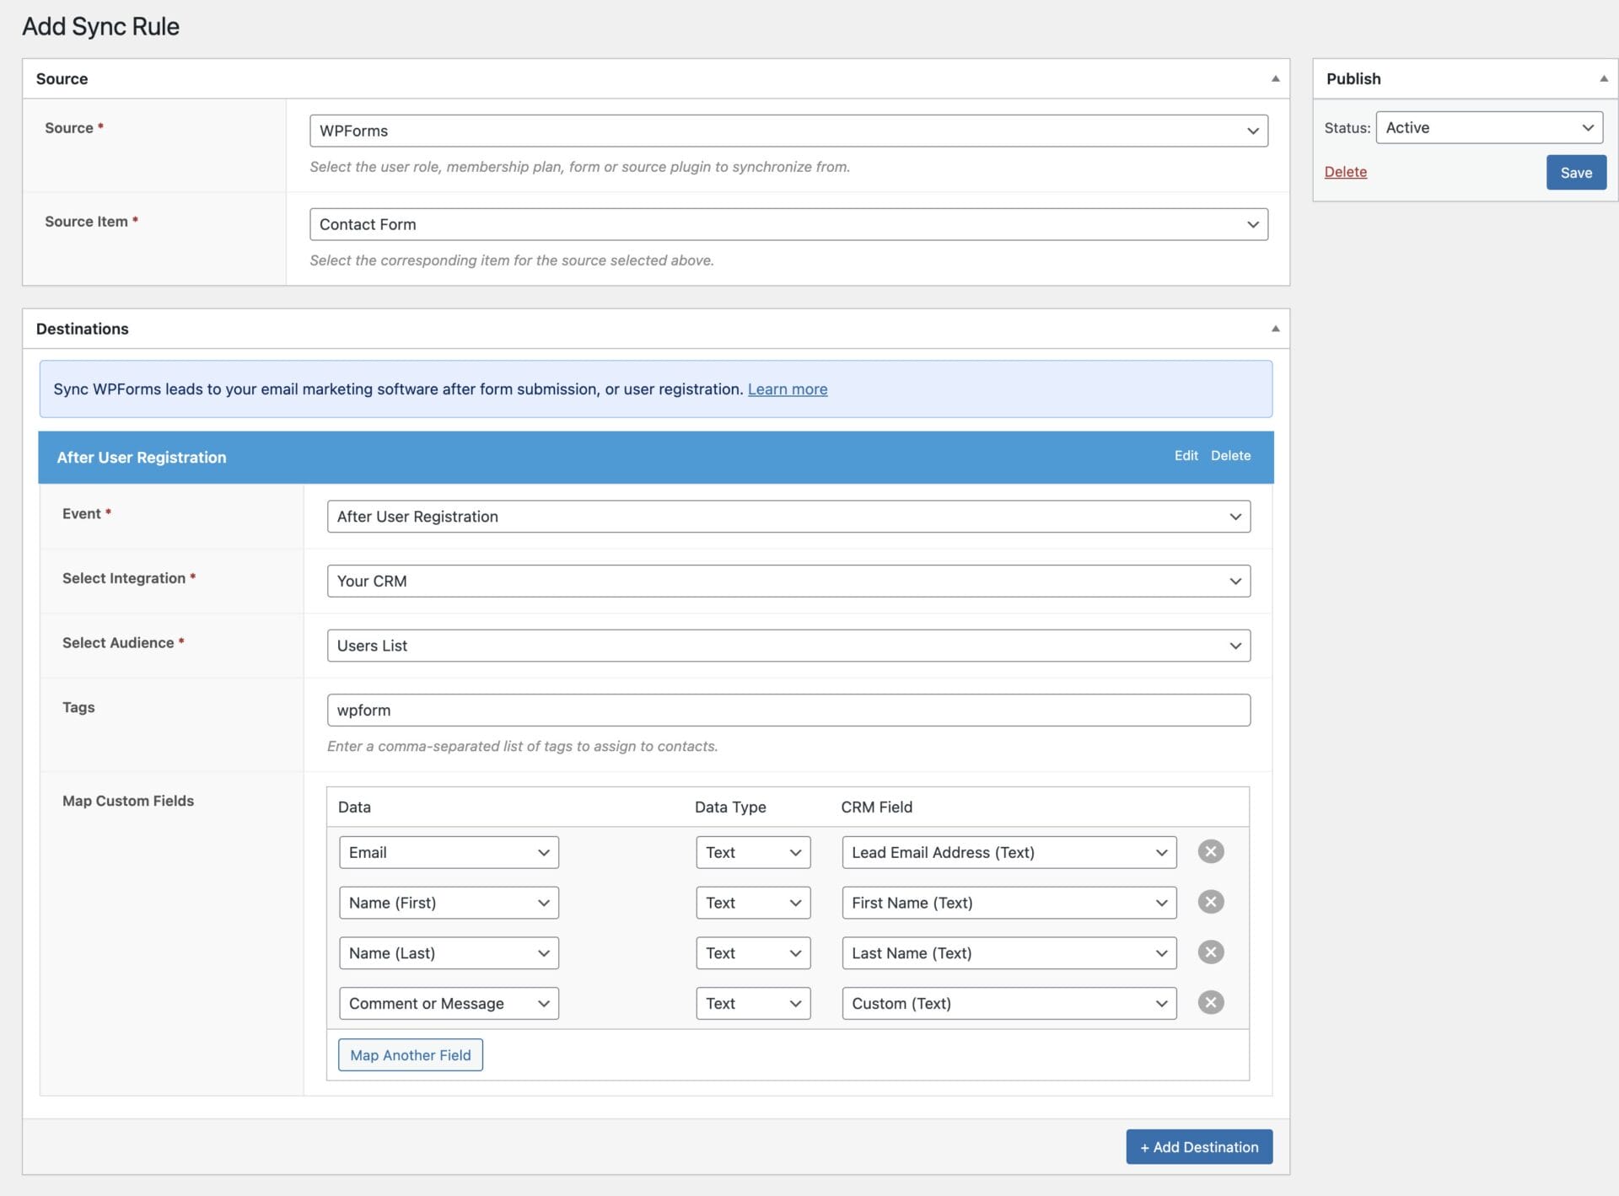Click the Map Another Field button
1619x1196 pixels.
(x=410, y=1054)
